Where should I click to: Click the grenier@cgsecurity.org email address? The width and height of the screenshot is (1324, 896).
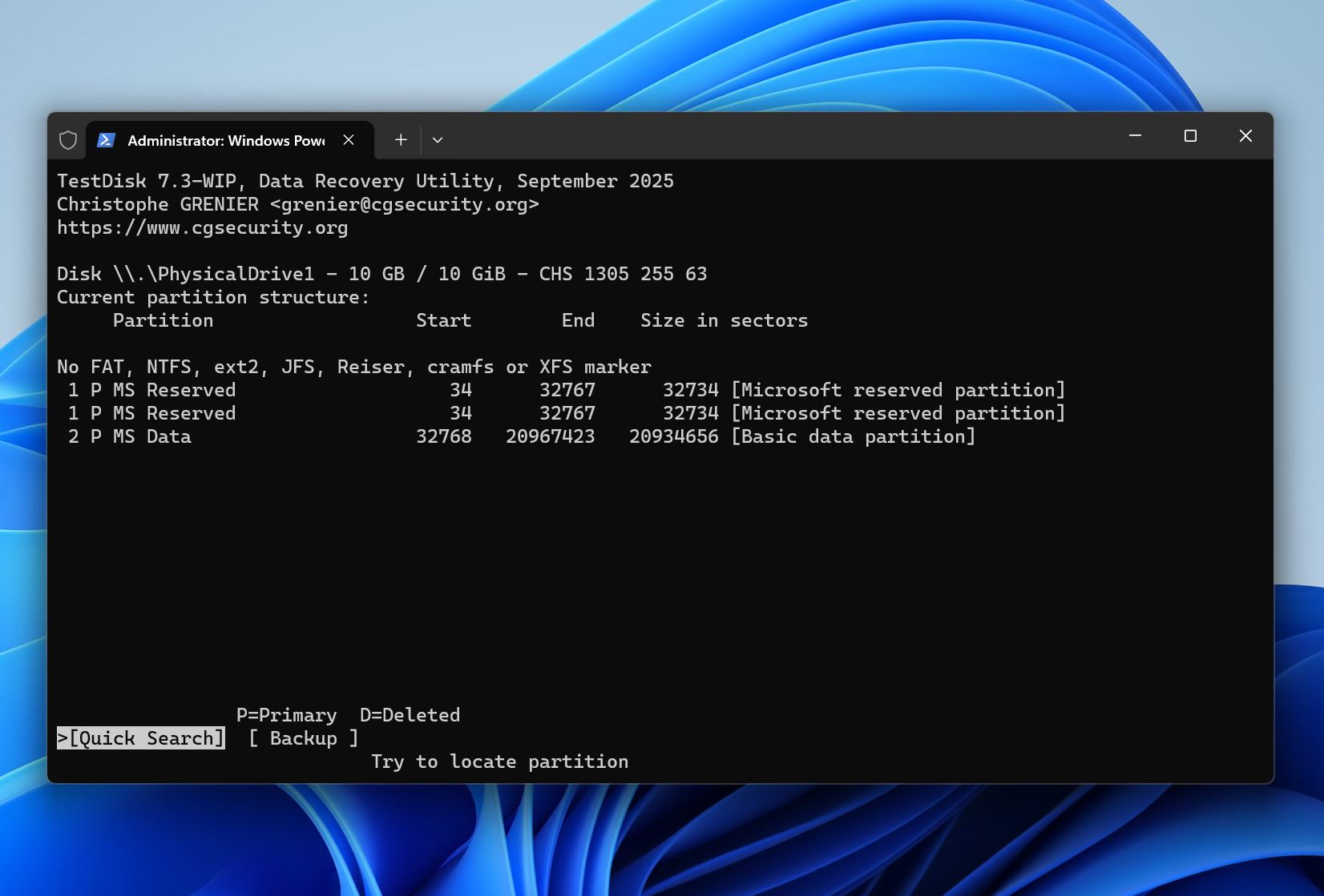tap(405, 204)
